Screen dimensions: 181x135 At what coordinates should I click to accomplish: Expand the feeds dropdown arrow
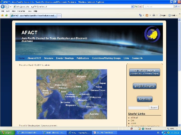click(x=150, y=15)
